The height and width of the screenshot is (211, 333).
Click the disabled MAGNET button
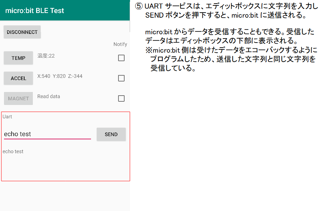[x=18, y=98]
